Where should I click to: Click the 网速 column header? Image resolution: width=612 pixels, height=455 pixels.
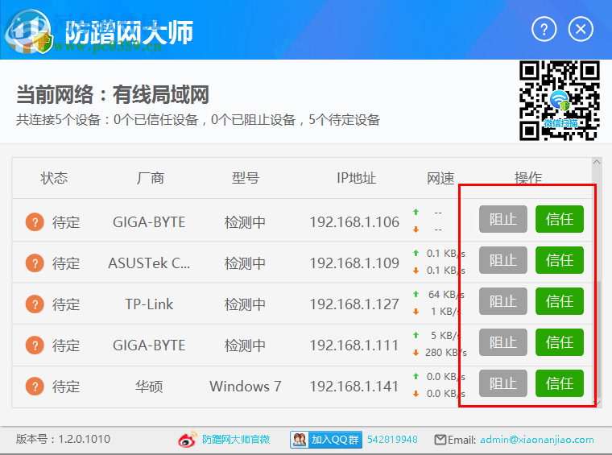tap(440, 178)
